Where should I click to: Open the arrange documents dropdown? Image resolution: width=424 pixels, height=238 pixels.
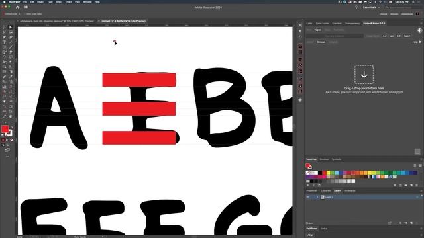click(27, 7)
